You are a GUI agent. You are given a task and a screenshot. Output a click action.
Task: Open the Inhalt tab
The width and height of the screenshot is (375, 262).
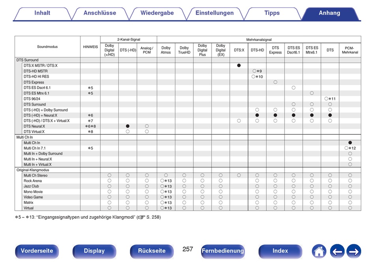click(42, 13)
